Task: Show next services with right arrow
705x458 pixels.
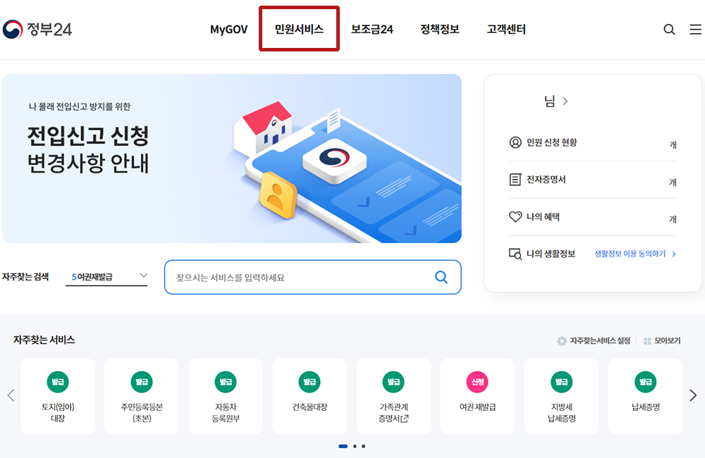Action: tap(693, 395)
